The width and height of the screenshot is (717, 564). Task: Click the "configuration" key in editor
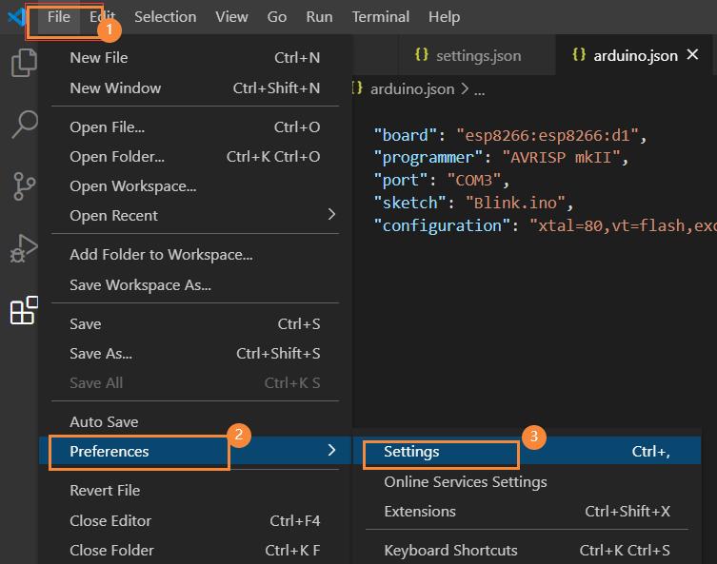(x=442, y=225)
